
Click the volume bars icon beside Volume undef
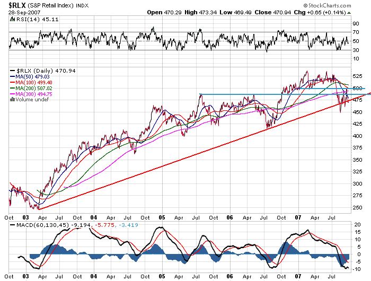point(12,100)
